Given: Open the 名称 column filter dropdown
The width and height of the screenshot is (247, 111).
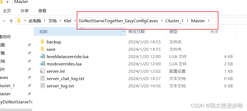Looking at the screenshot, I should (123, 31).
